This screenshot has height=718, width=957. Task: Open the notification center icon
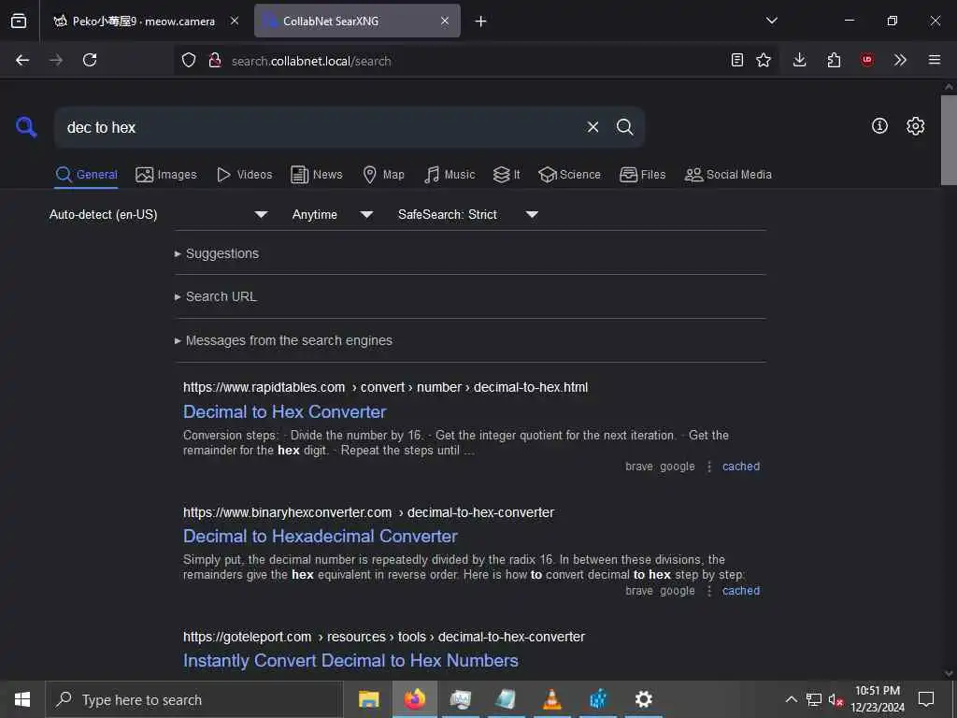(x=926, y=699)
